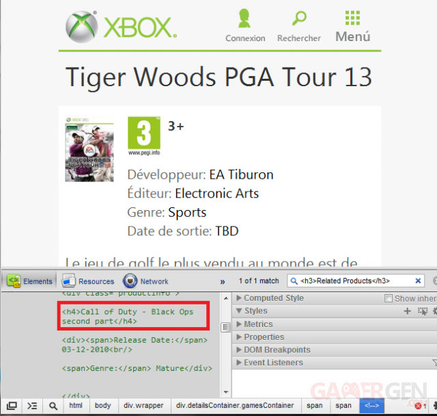Click the Rechercher magnifier icon
437x416 pixels.
pos(299,18)
